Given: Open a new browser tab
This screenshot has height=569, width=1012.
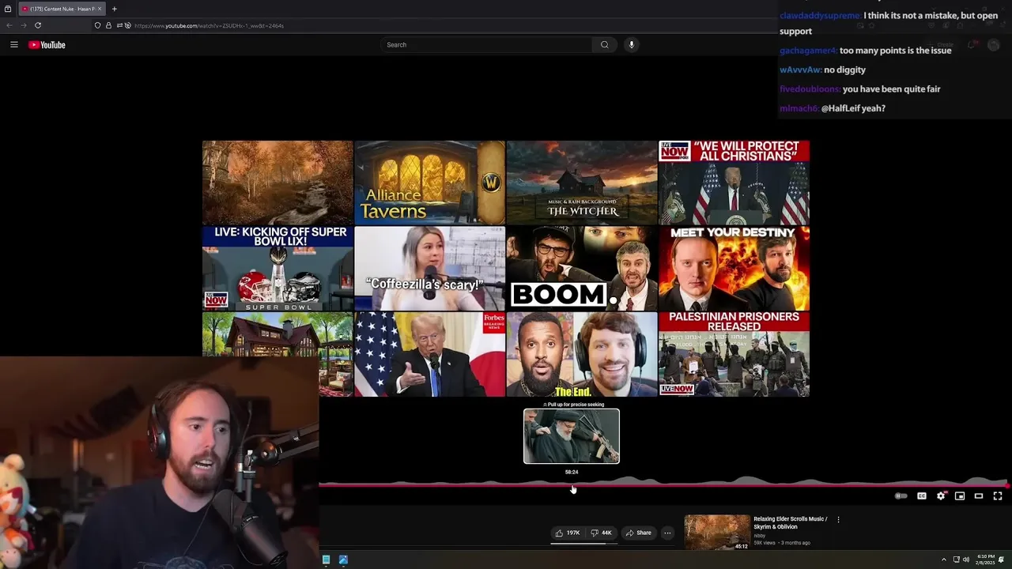Looking at the screenshot, I should pos(114,9).
